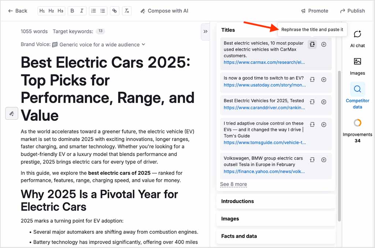Apply Heading 2 format
This screenshot has width=375, height=248.
click(51, 11)
